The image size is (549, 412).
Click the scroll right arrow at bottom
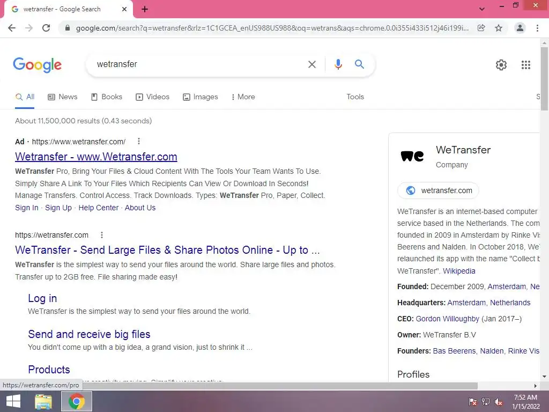point(536,386)
